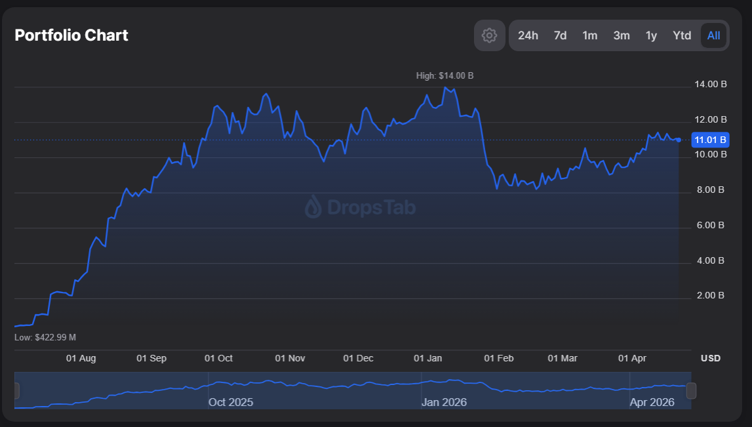Select the Ytd time range
The image size is (752, 427).
[x=682, y=35]
